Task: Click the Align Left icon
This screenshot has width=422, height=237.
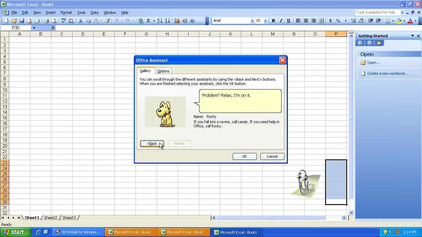Action: 298,21
